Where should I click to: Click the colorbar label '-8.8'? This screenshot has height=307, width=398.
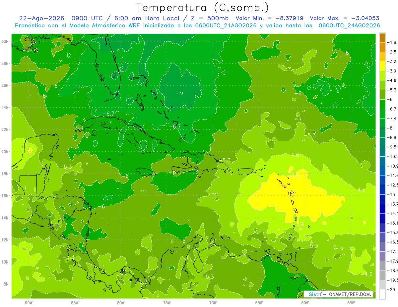(392, 137)
